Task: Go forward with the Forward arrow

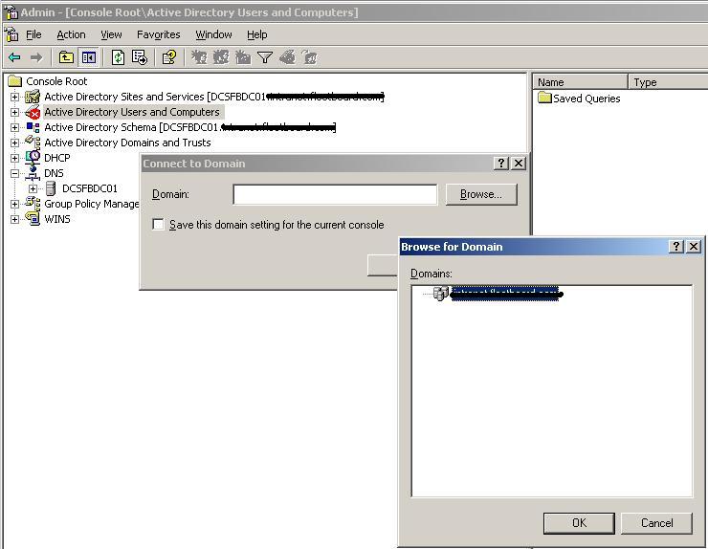Action: click(x=36, y=57)
